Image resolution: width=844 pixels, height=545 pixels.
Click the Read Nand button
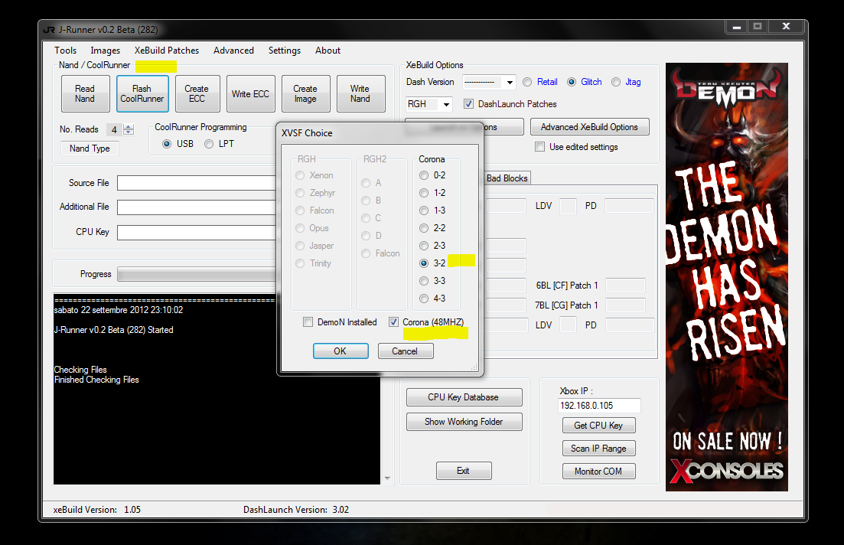point(85,94)
